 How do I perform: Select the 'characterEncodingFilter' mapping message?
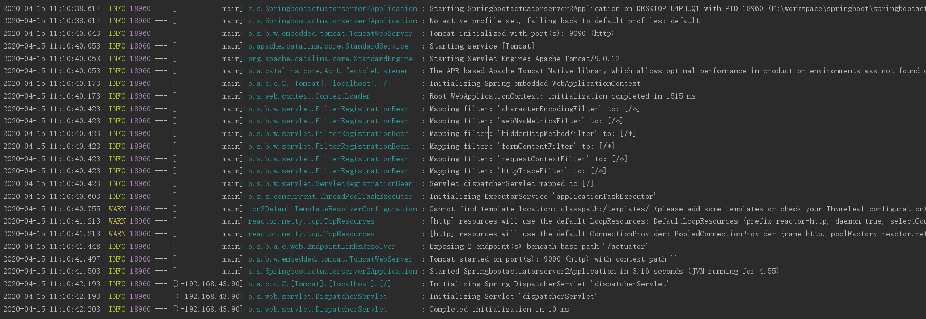point(535,109)
